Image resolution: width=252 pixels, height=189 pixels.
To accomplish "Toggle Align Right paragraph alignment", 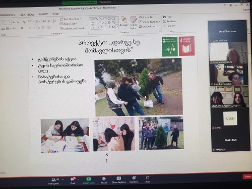I will [x=39, y=28].
